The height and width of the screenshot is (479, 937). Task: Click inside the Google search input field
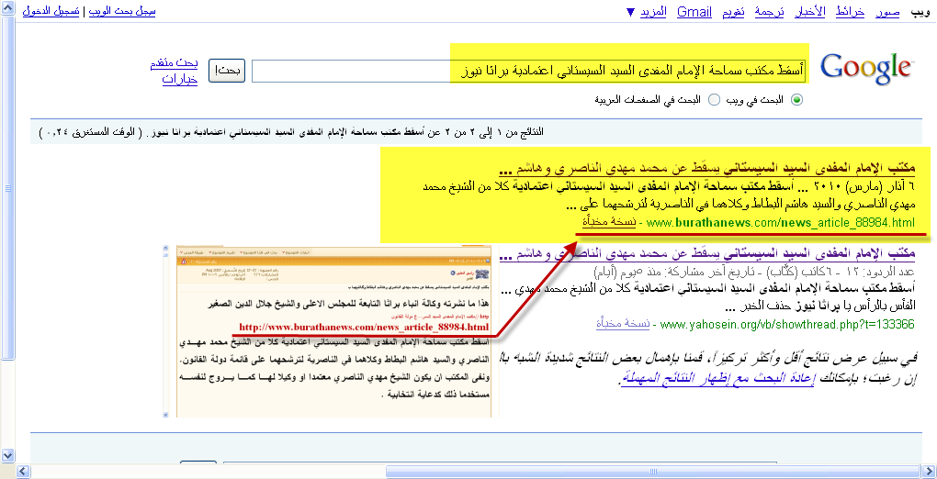coord(529,71)
